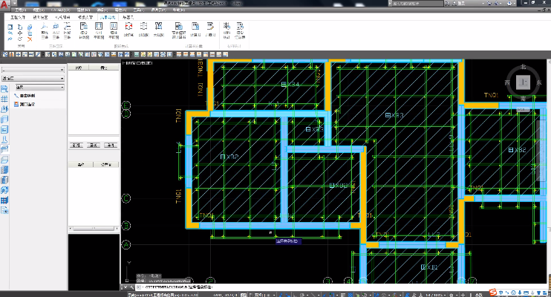Click the red X delete icon in ribbon
Screen dimensions: 551x297
[30, 39]
